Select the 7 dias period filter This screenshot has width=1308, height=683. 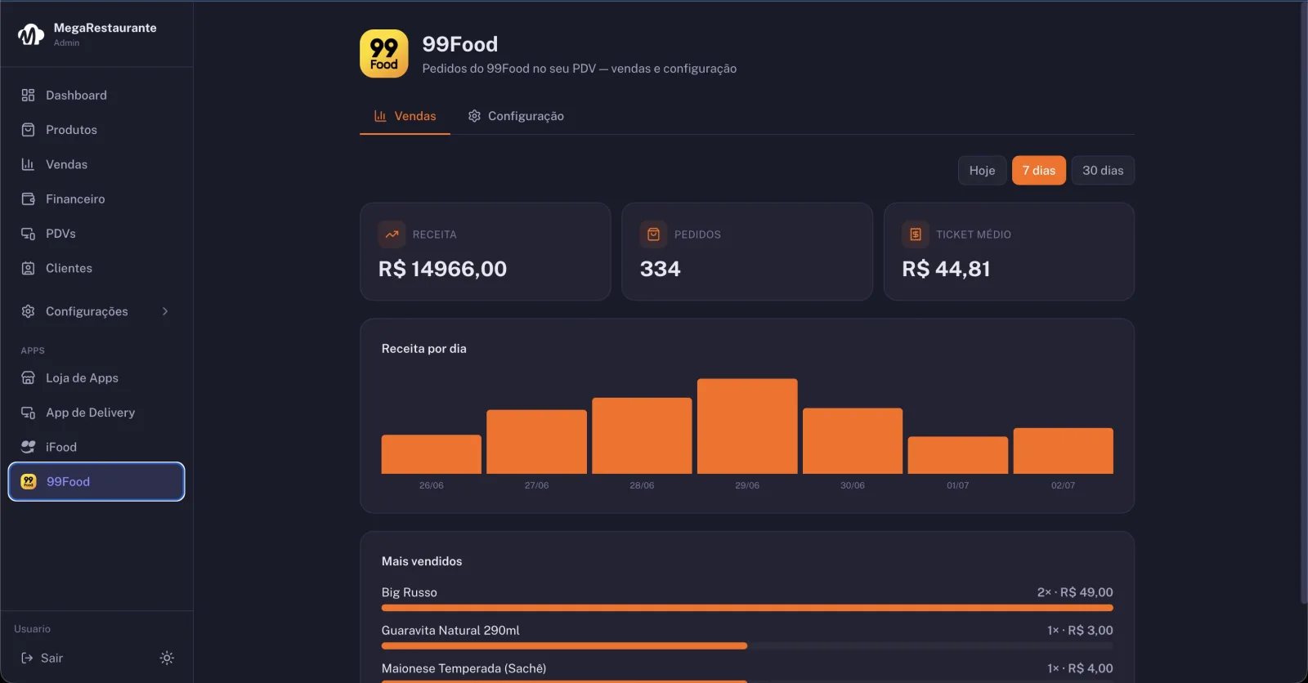coord(1039,171)
